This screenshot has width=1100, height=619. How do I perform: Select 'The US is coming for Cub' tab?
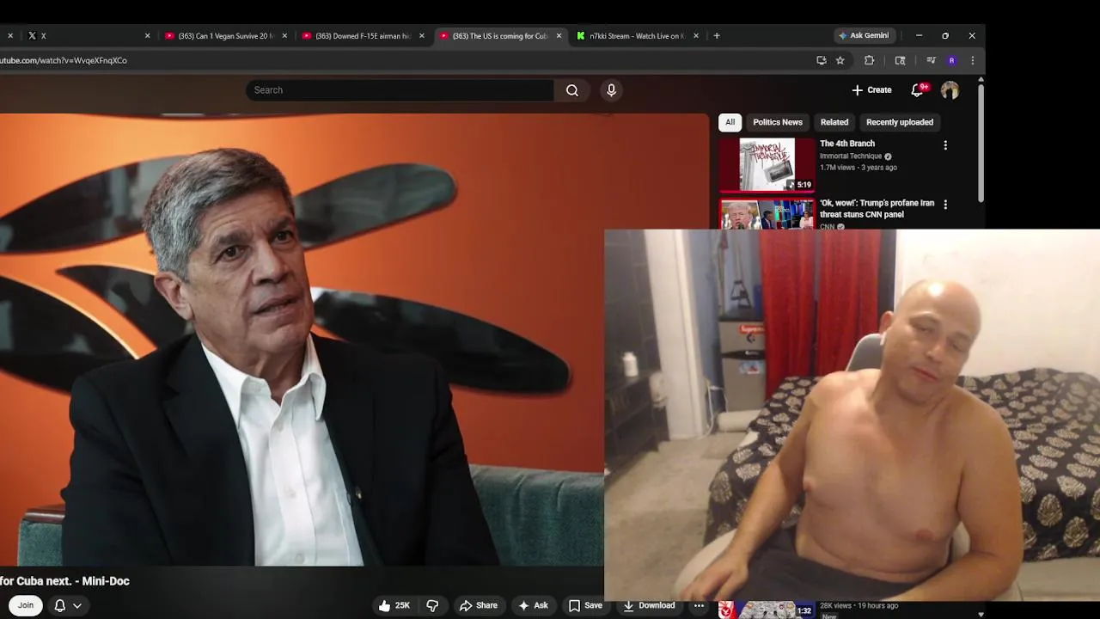click(x=500, y=36)
